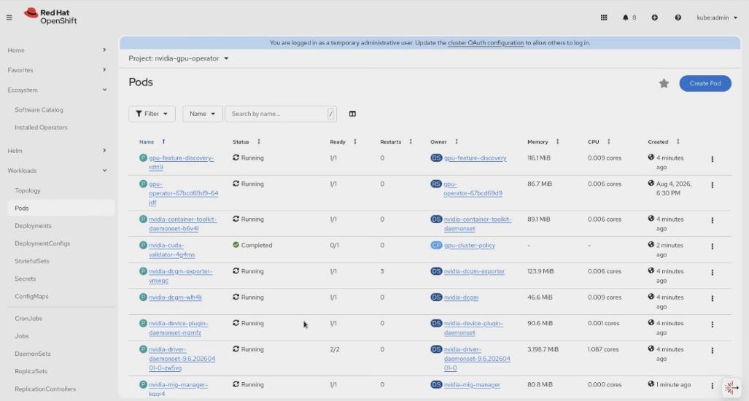Open kebab menu for gpu-feature-discovery pod
This screenshot has height=401, width=749.
tap(713, 159)
